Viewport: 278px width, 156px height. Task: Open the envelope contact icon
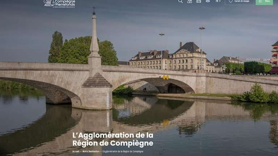pos(199,1)
